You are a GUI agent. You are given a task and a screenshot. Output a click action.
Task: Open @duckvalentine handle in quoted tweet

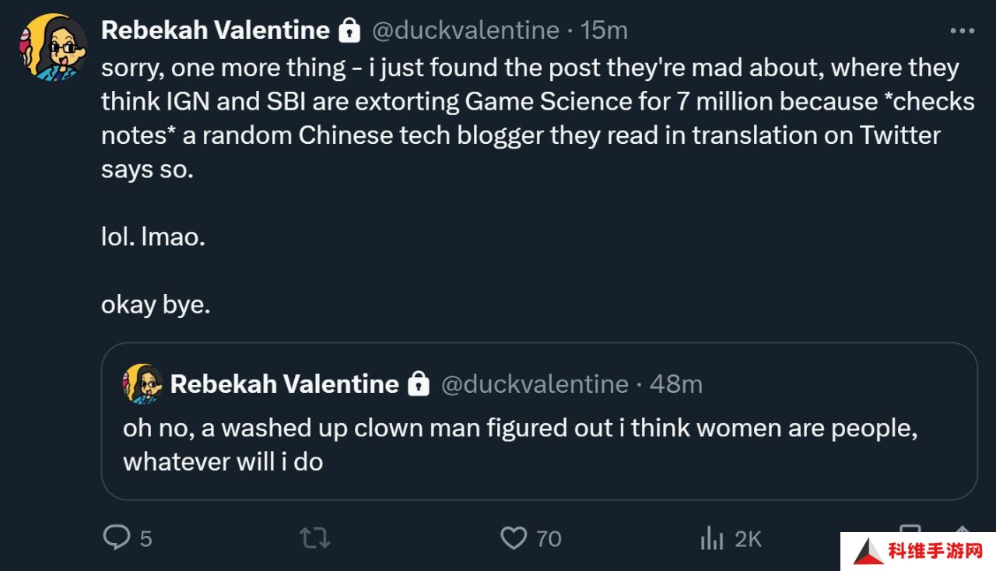535,384
